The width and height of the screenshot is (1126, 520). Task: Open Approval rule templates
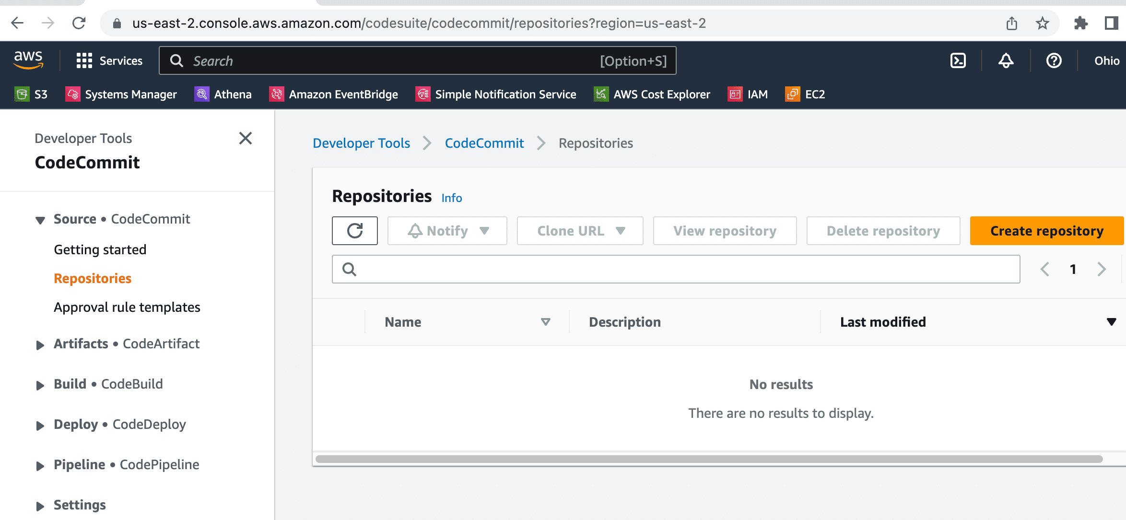point(127,307)
